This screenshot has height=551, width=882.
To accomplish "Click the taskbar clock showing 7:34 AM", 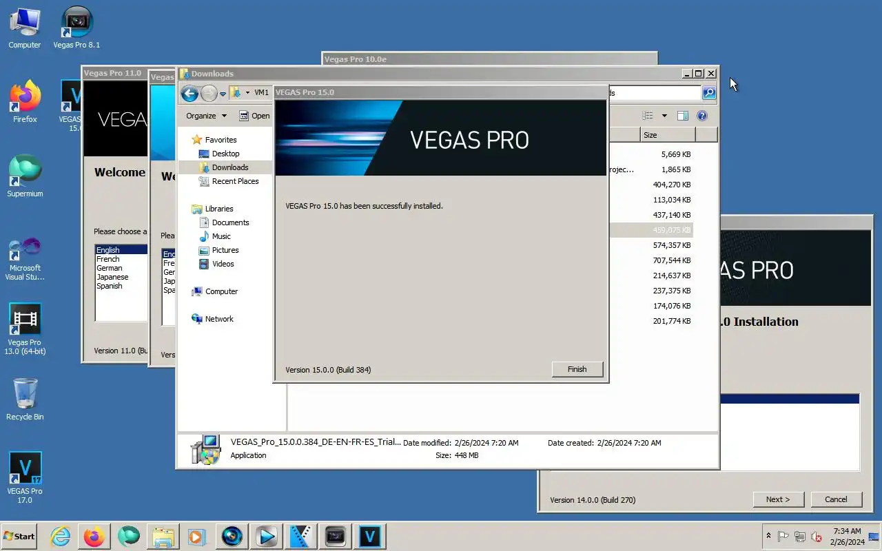I will [x=847, y=536].
